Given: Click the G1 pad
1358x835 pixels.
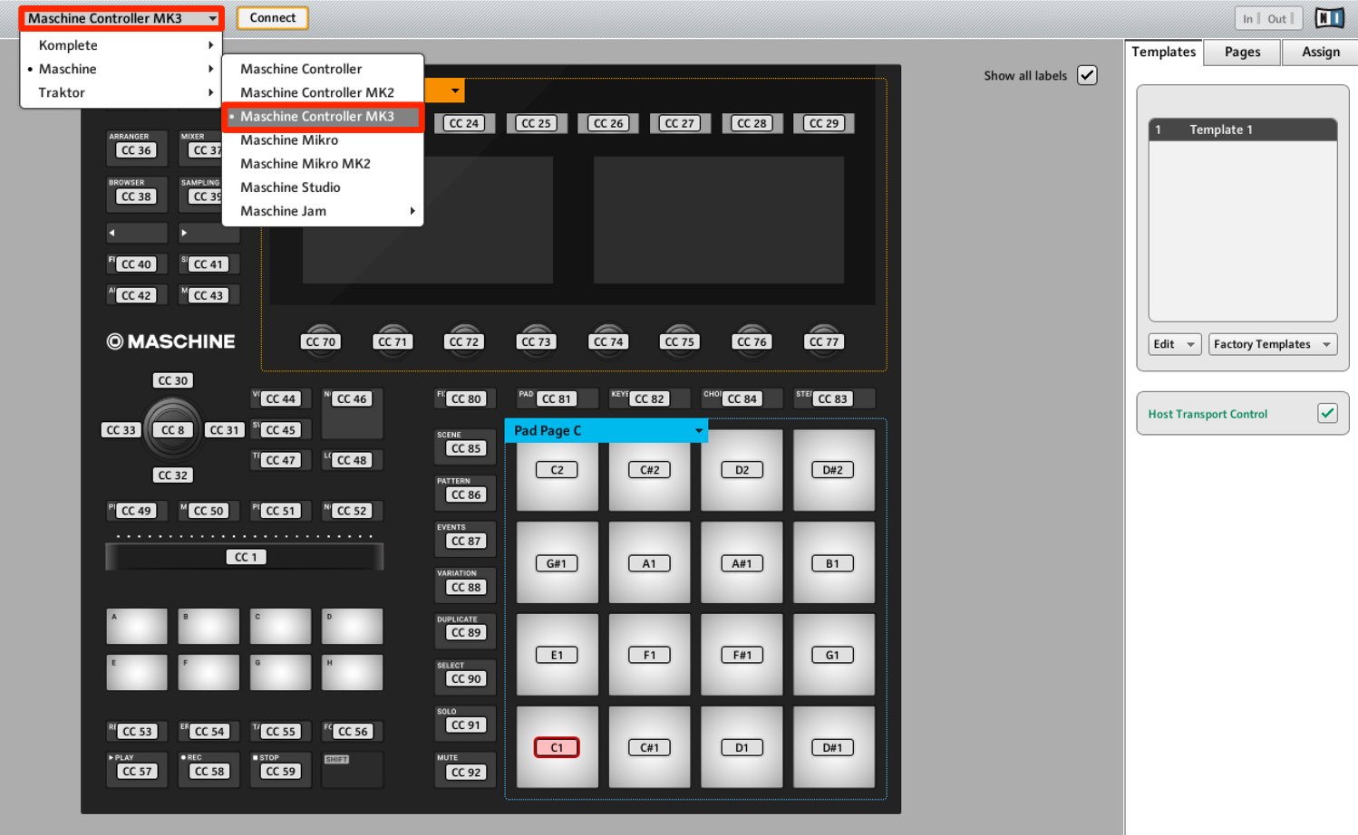Looking at the screenshot, I should 833,654.
